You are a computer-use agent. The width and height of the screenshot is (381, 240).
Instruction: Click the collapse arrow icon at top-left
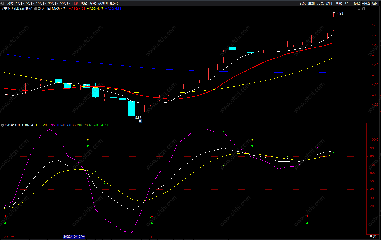tap(3, 3)
